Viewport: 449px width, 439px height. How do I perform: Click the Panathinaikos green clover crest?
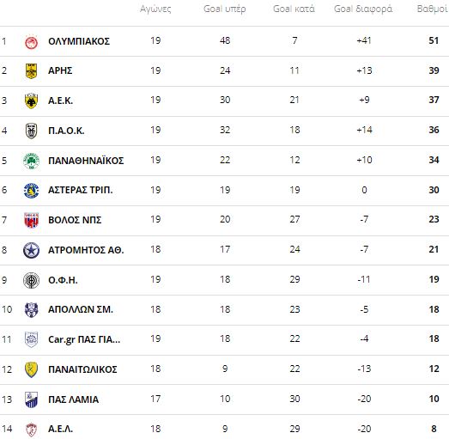(x=31, y=161)
